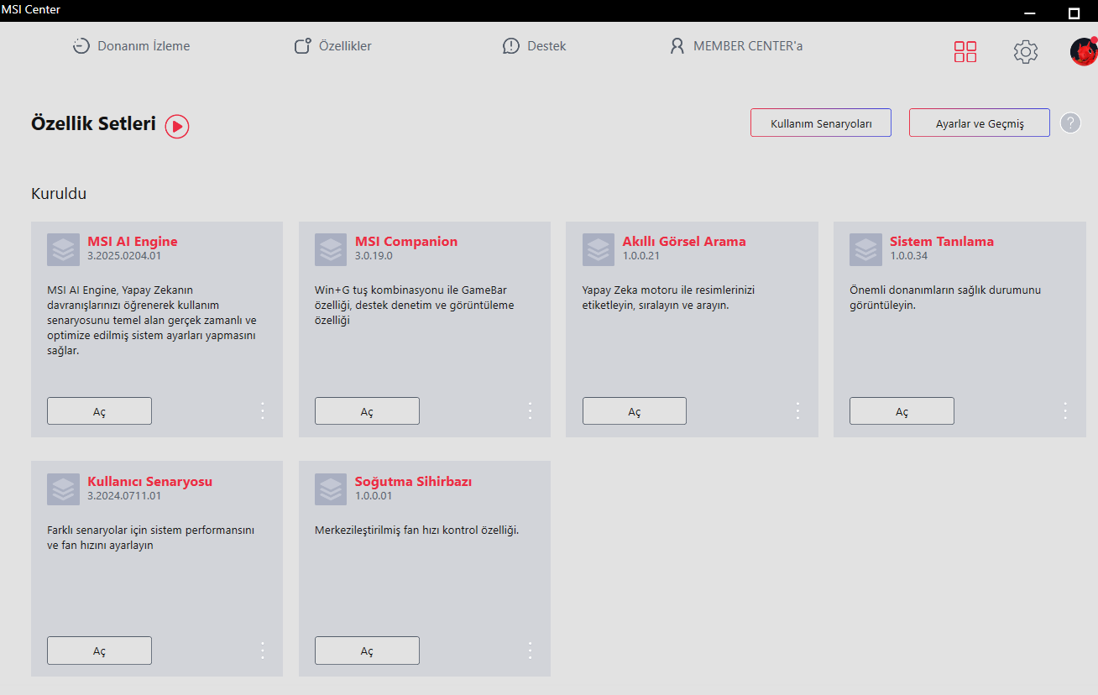Switch to Özellikler tab
This screenshot has height=695, width=1098.
pyautogui.click(x=332, y=46)
